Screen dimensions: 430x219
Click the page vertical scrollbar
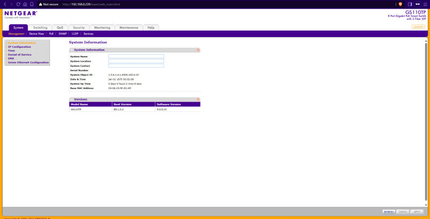point(426,123)
